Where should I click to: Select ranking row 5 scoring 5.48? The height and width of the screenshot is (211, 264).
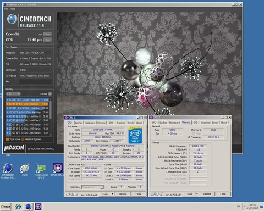pyautogui.click(x=28, y=116)
